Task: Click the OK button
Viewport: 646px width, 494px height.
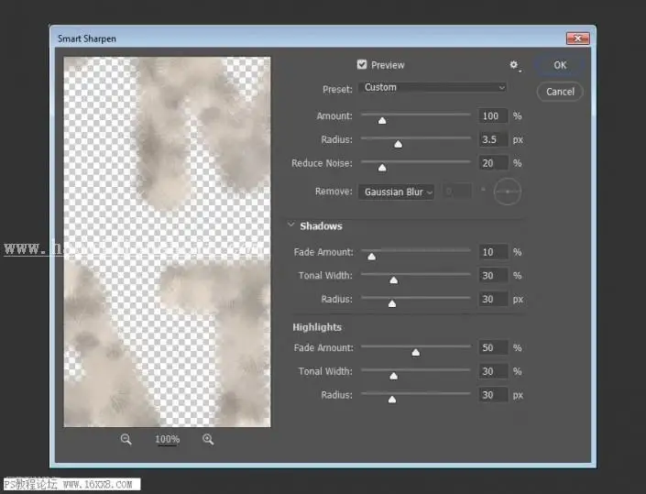Action: click(560, 65)
